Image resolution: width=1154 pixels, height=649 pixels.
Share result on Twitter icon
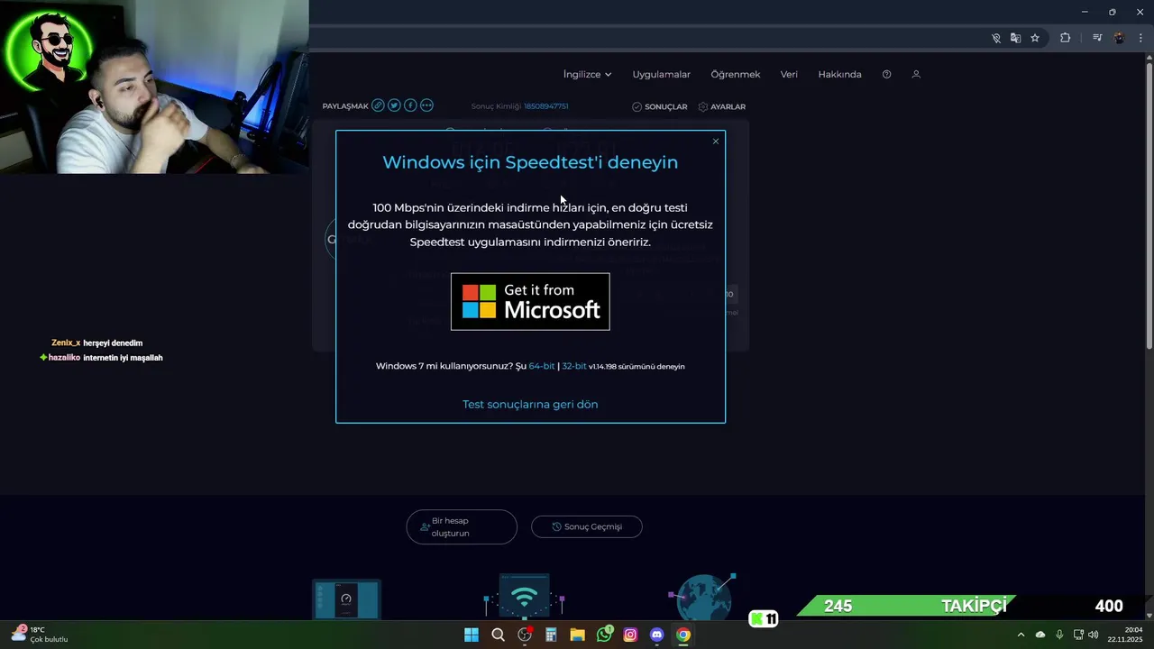(394, 105)
